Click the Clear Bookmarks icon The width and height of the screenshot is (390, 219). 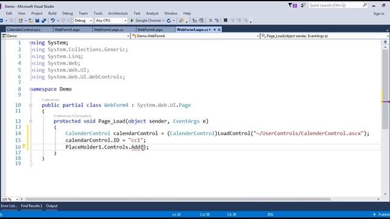click(x=246, y=21)
